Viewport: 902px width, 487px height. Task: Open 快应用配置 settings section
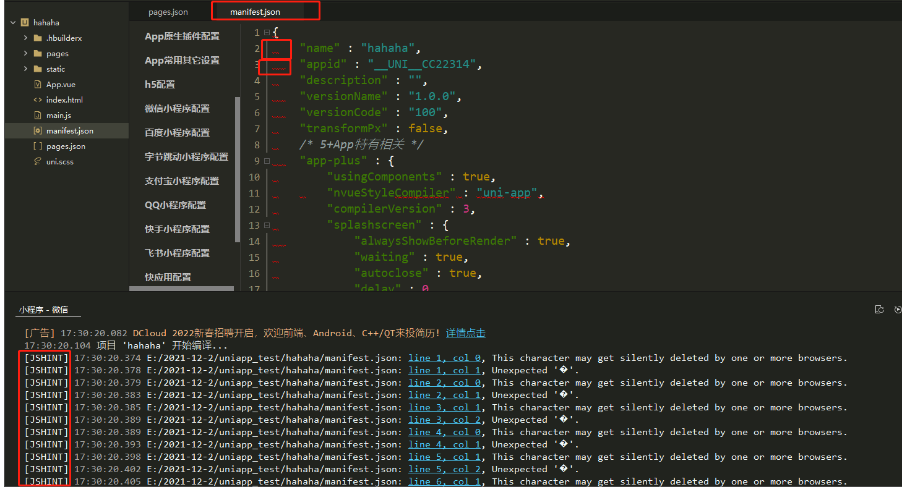(168, 277)
